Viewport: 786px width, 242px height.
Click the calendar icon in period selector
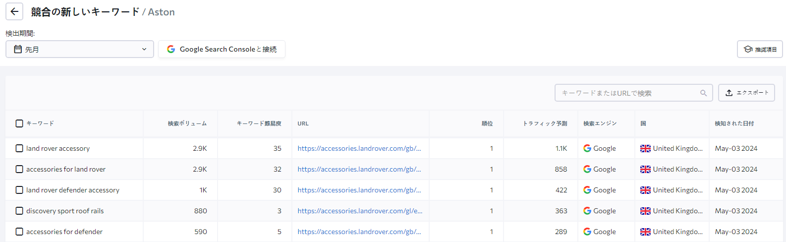click(18, 49)
